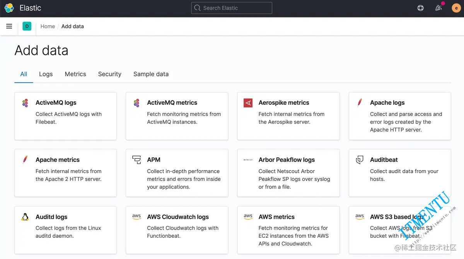The width and height of the screenshot is (464, 259).
Task: Click 'Collect logs from the Linux auditd daemon.'
Action: [x=68, y=232]
